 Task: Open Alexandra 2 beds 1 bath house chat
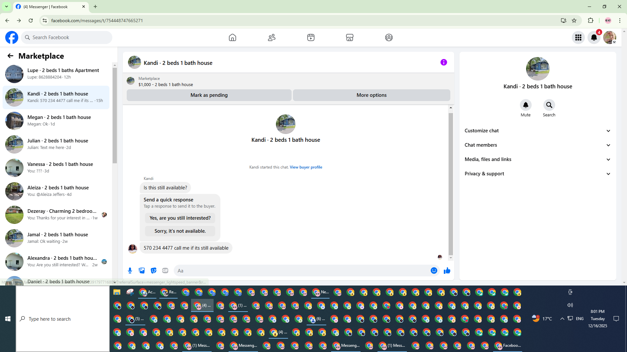coord(56,261)
